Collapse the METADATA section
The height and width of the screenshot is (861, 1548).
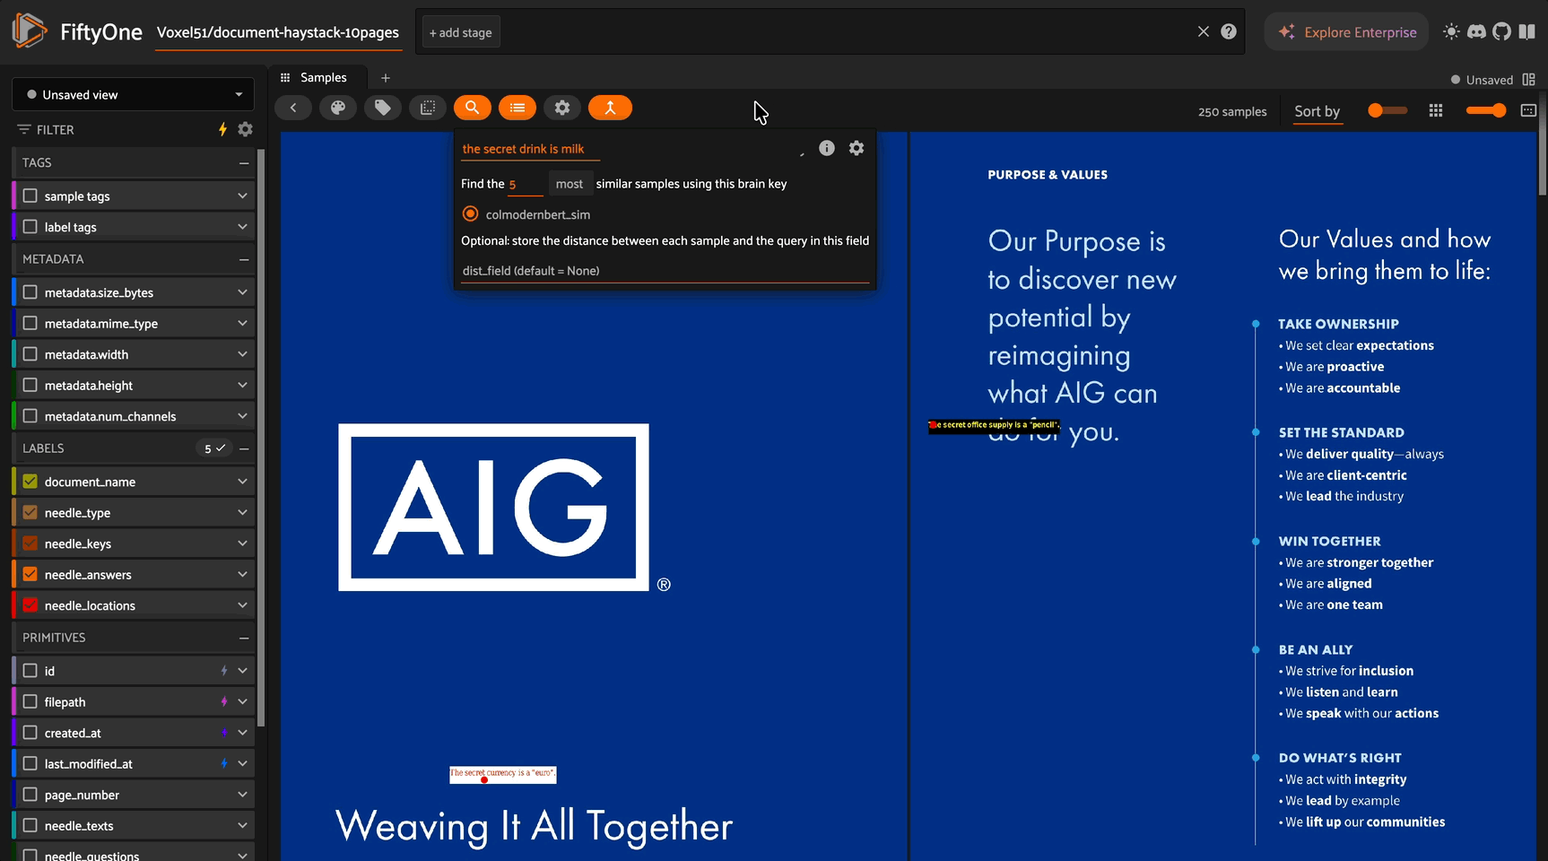tap(244, 259)
